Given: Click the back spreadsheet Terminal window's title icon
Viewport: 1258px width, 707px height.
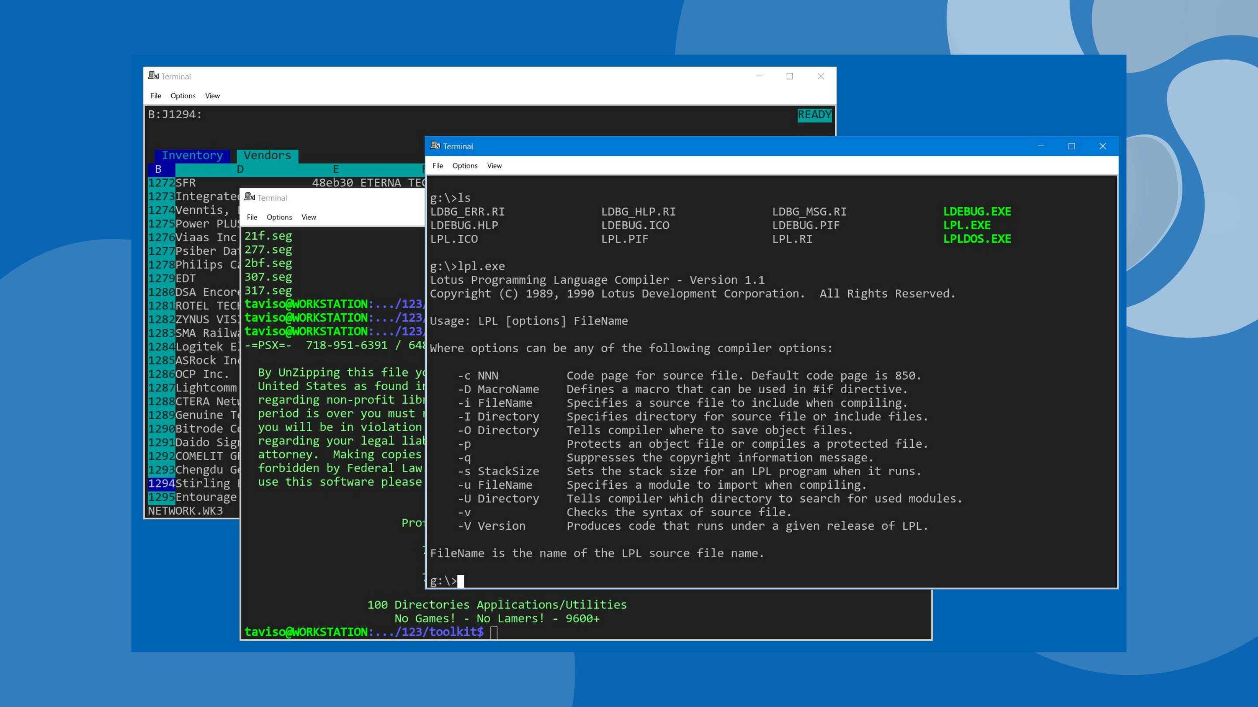Looking at the screenshot, I should [x=153, y=76].
